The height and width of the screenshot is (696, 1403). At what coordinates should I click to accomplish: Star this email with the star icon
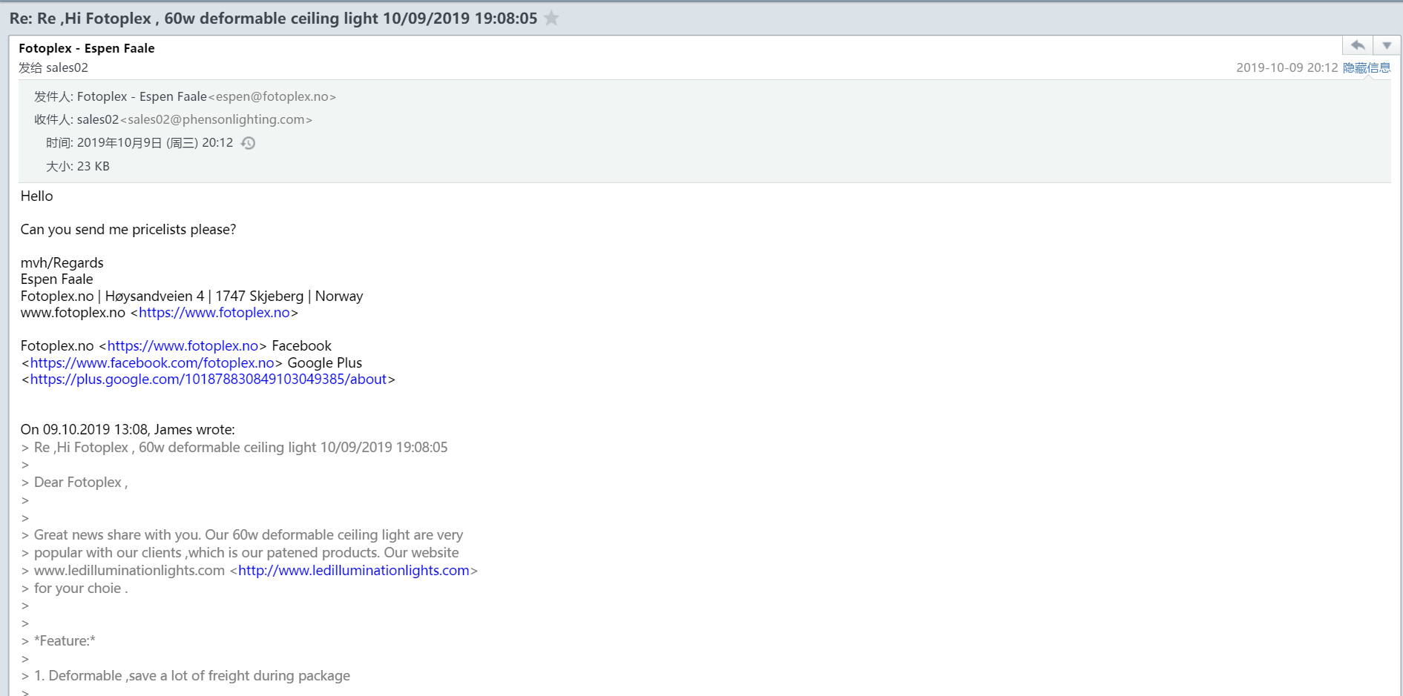coord(551,19)
